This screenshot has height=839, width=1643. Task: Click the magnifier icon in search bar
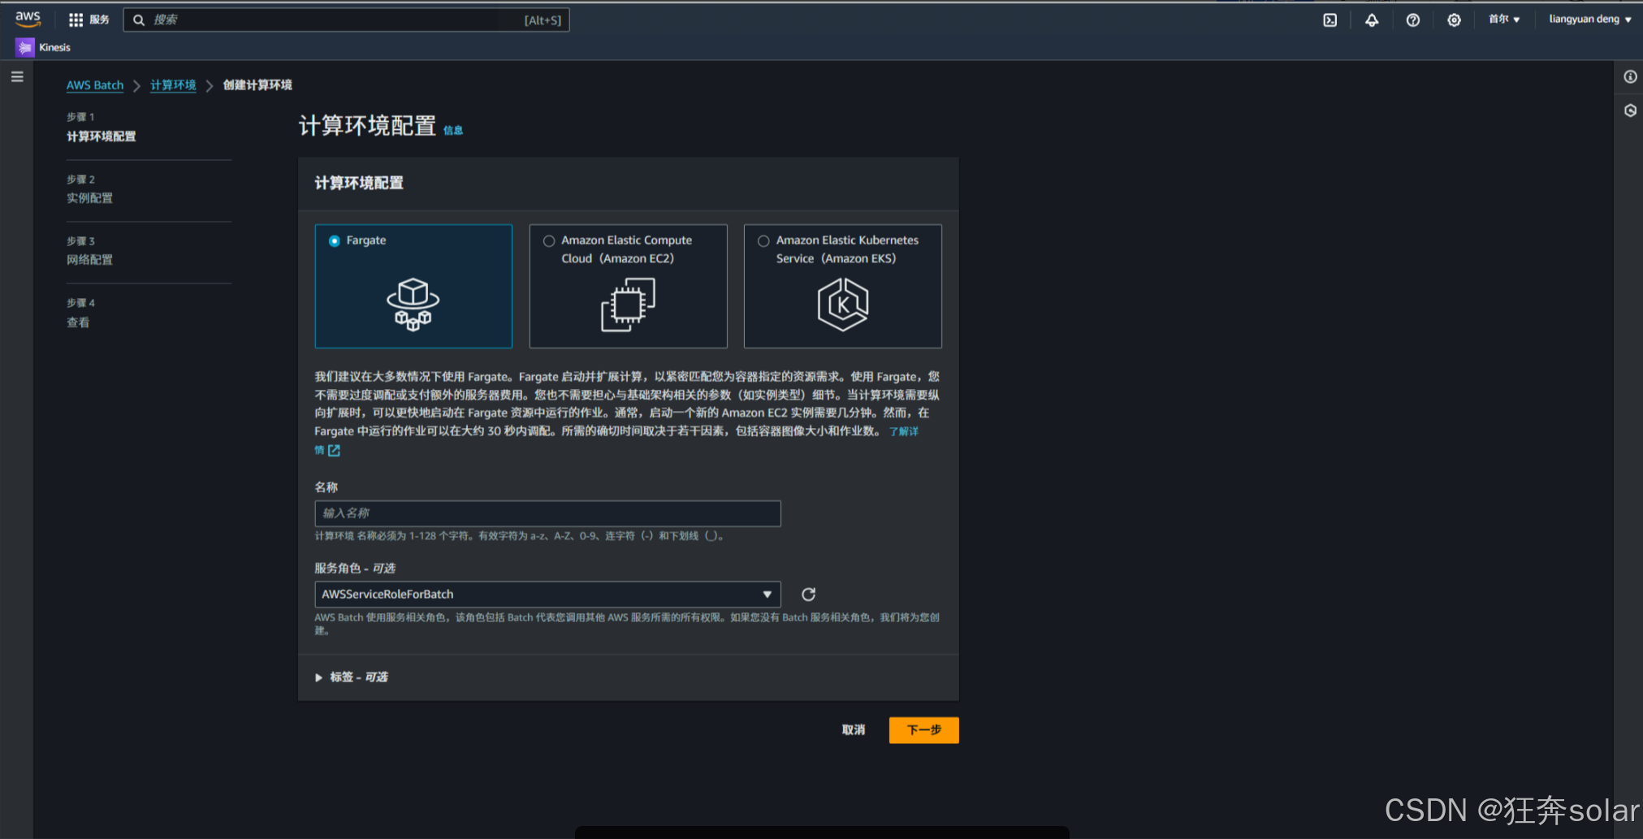pos(139,19)
